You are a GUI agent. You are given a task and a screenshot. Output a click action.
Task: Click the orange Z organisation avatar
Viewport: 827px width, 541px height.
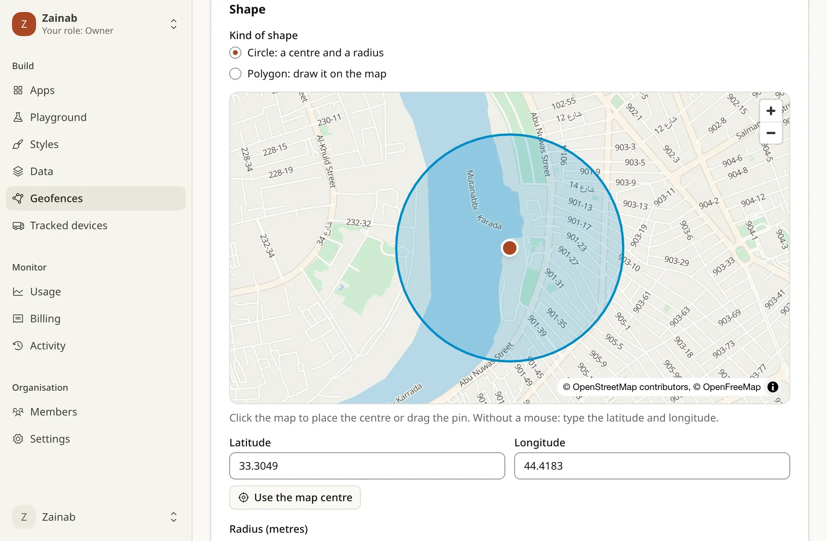[24, 24]
